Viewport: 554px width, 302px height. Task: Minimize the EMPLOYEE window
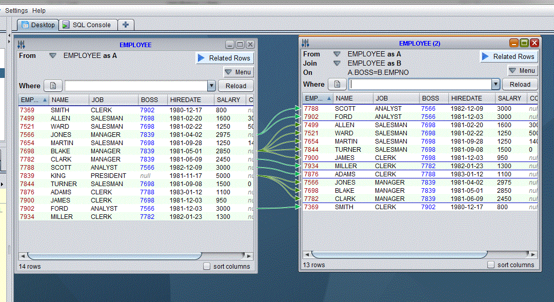coord(230,45)
